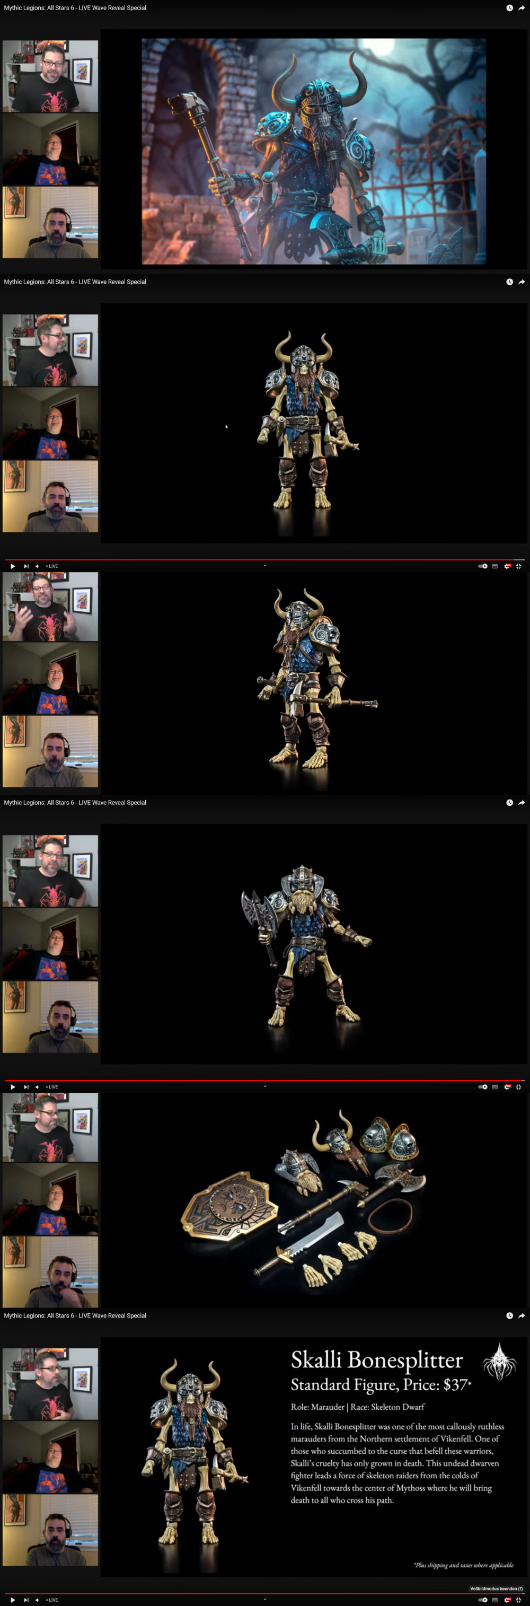The height and width of the screenshot is (1606, 530).
Task: Click Share arrow above the axe-wielding bearded figure
Action: (522, 802)
